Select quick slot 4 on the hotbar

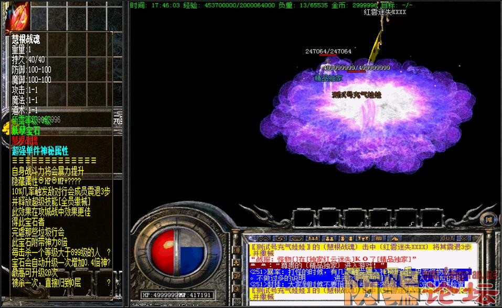tap(380, 218)
